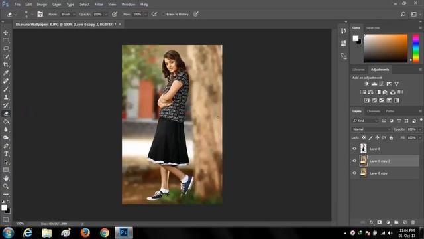This screenshot has height=239, width=424.
Task: Add Levels adjustment
Action: point(374,84)
